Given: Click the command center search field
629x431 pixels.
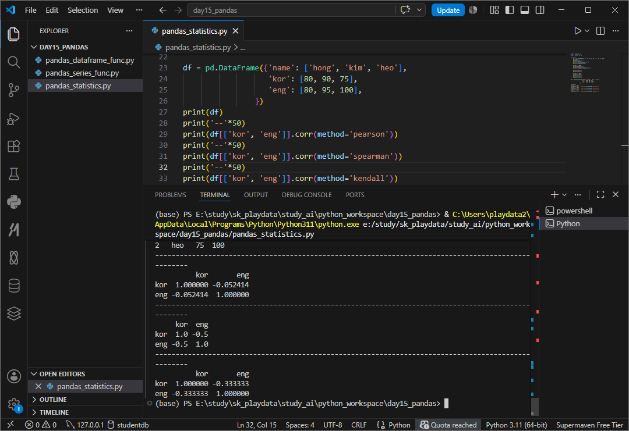Looking at the screenshot, I should (291, 10).
